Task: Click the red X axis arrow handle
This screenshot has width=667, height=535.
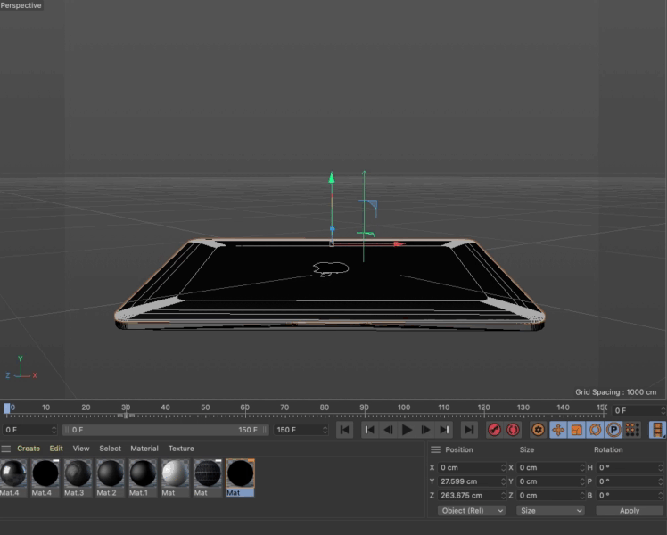Action: 399,244
